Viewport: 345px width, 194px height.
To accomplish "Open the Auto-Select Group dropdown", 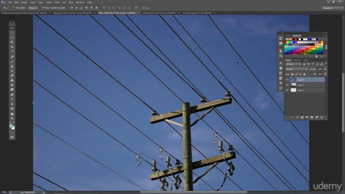I will coord(33,8).
